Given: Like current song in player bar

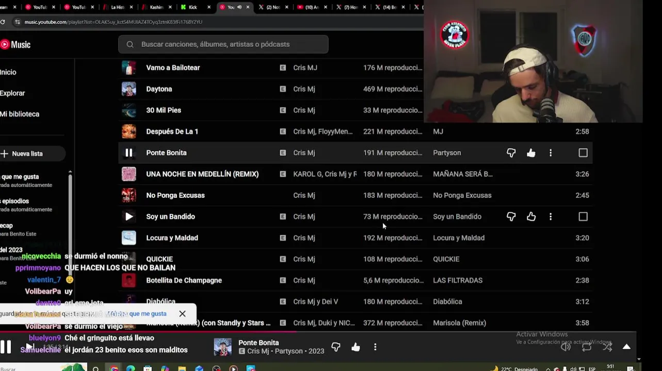Looking at the screenshot, I should pos(356,347).
